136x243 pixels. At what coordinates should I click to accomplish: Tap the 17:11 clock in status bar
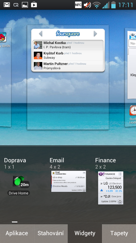[125, 5]
